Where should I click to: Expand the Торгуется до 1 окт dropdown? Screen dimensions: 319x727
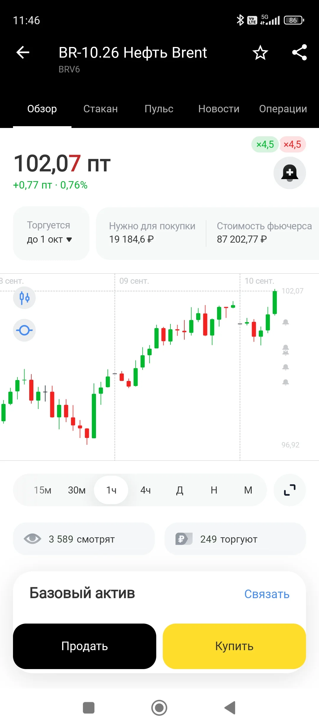click(51, 233)
